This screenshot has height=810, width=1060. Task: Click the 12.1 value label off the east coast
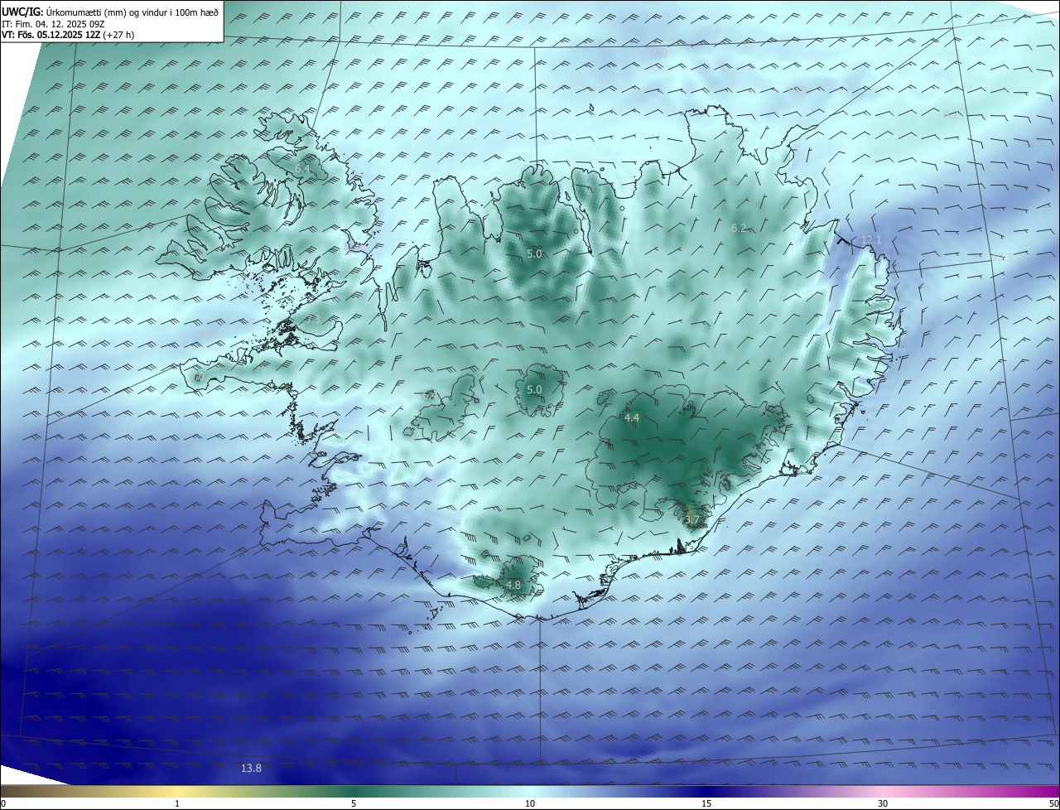tap(871, 240)
